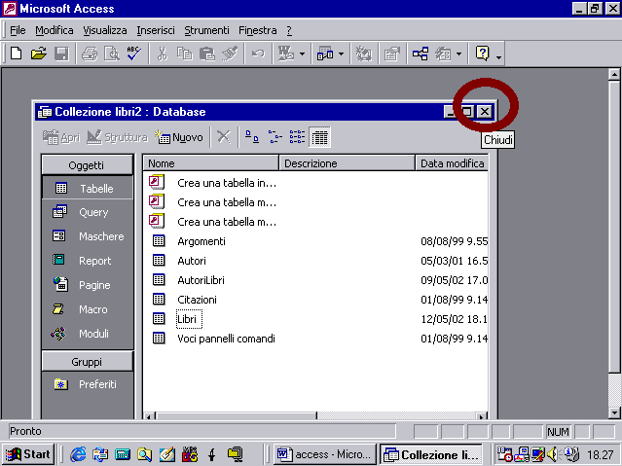The image size is (622, 466).
Task: Click the Analyze toolbar icon
Action: coord(325,54)
